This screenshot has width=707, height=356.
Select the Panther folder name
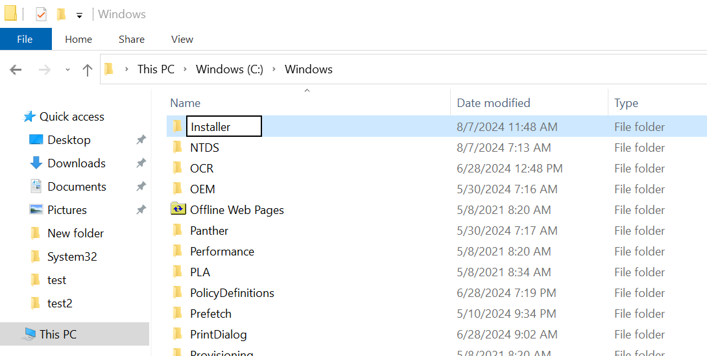click(210, 230)
